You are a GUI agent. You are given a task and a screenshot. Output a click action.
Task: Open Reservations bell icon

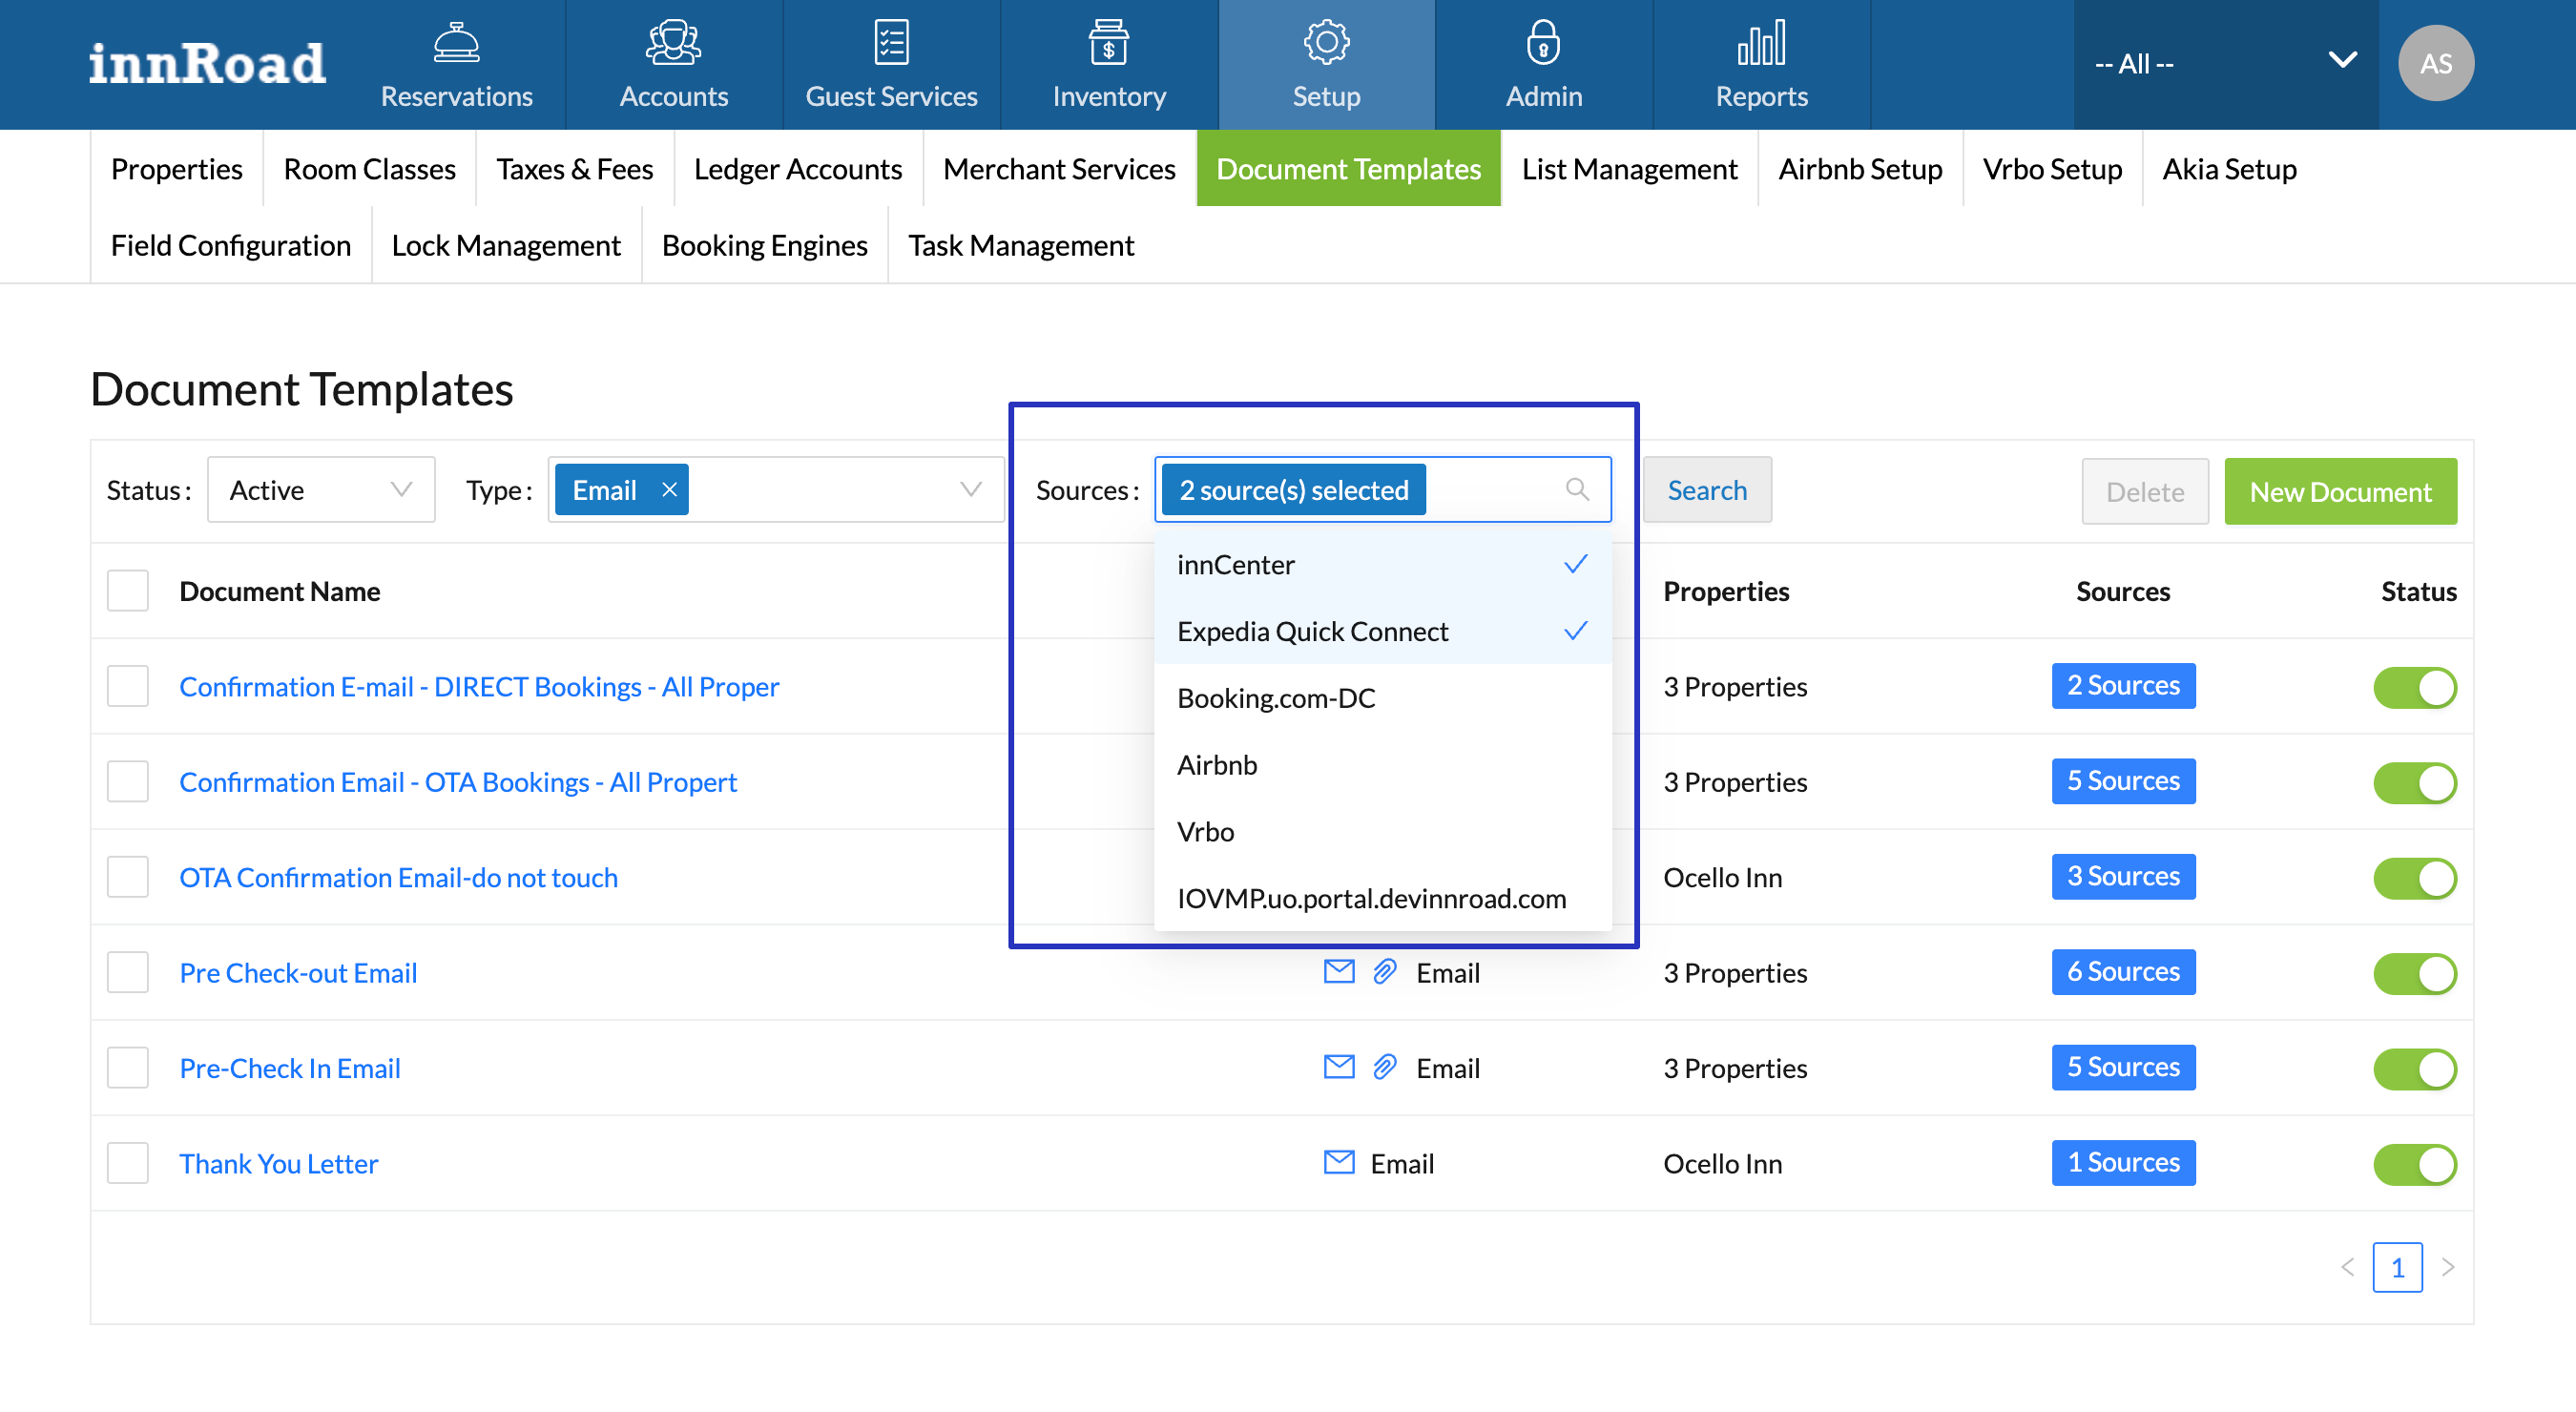(x=456, y=43)
